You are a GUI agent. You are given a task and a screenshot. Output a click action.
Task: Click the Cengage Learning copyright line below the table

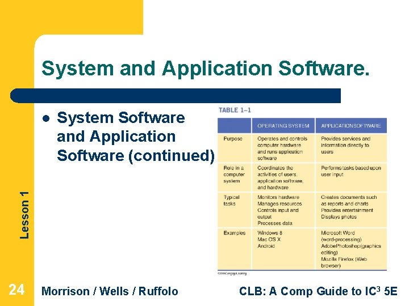coord(232,274)
